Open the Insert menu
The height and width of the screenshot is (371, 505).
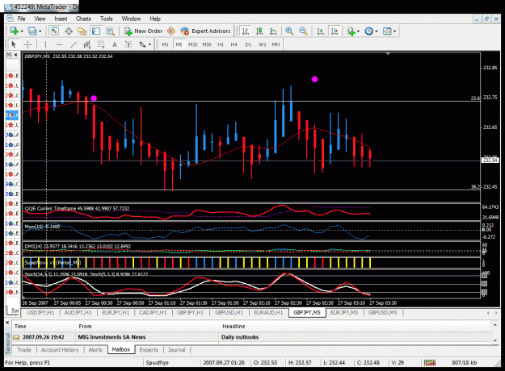(61, 19)
